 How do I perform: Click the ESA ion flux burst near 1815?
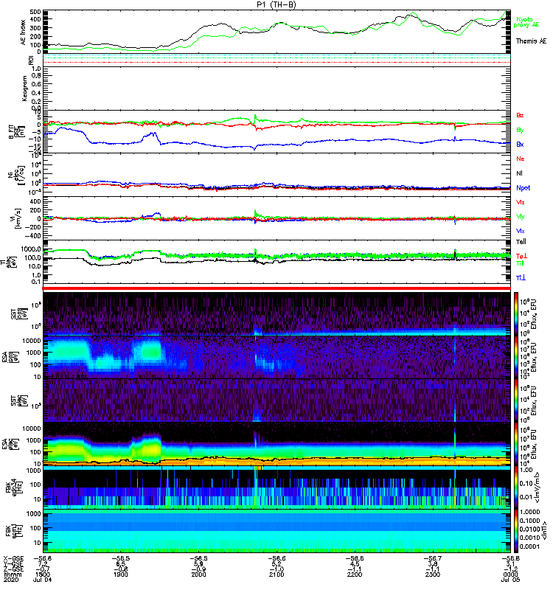[68, 352]
